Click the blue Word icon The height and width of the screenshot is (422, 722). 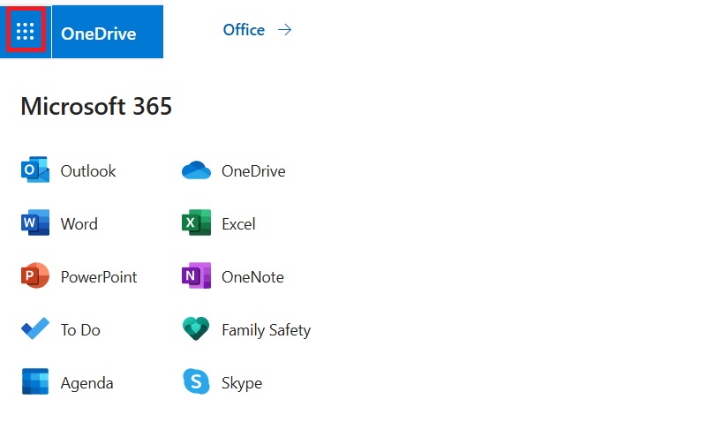coord(35,224)
